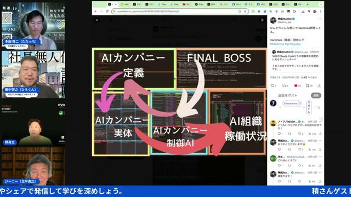Select ジーニー (北平貴之) participant video tile
This screenshot has height=197, width=351.
[33, 166]
